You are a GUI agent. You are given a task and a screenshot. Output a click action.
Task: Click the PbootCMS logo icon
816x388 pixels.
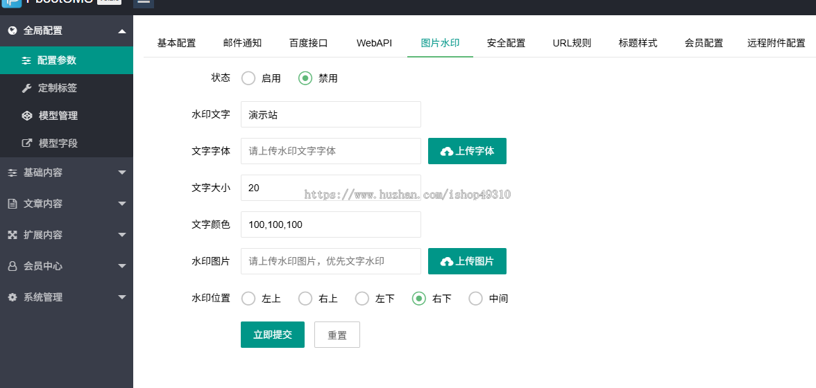(x=11, y=3)
